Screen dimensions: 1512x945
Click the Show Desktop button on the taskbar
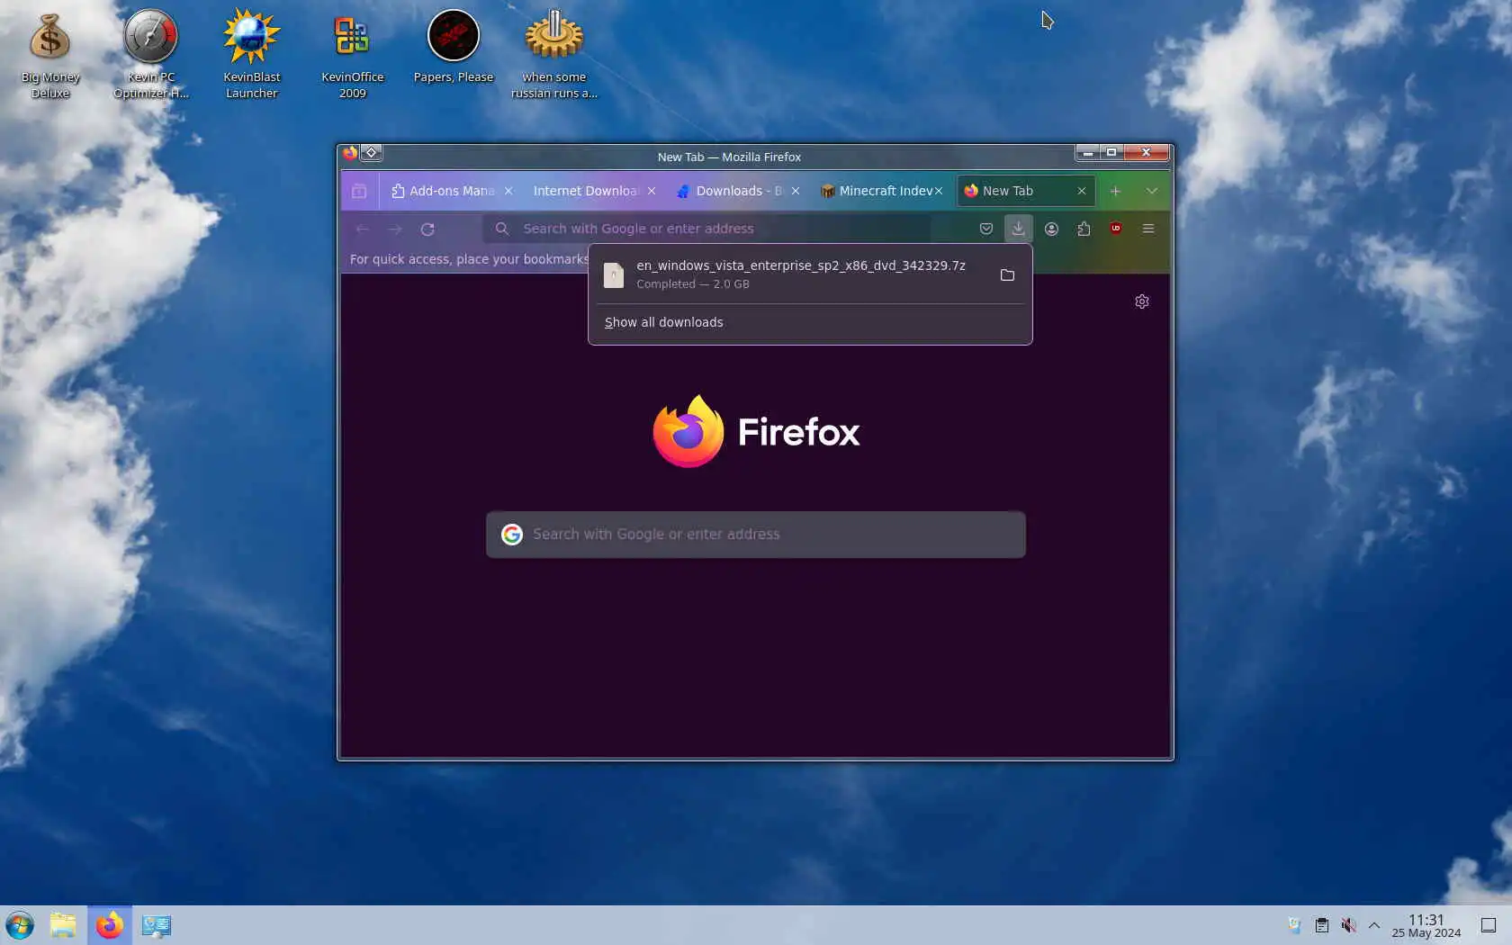pos(1489,925)
